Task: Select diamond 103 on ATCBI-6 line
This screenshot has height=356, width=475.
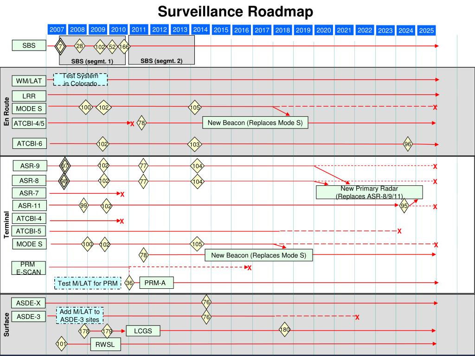Action: (x=194, y=145)
